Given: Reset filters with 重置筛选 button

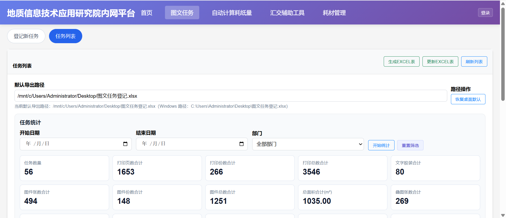Looking at the screenshot, I should pyautogui.click(x=410, y=145).
